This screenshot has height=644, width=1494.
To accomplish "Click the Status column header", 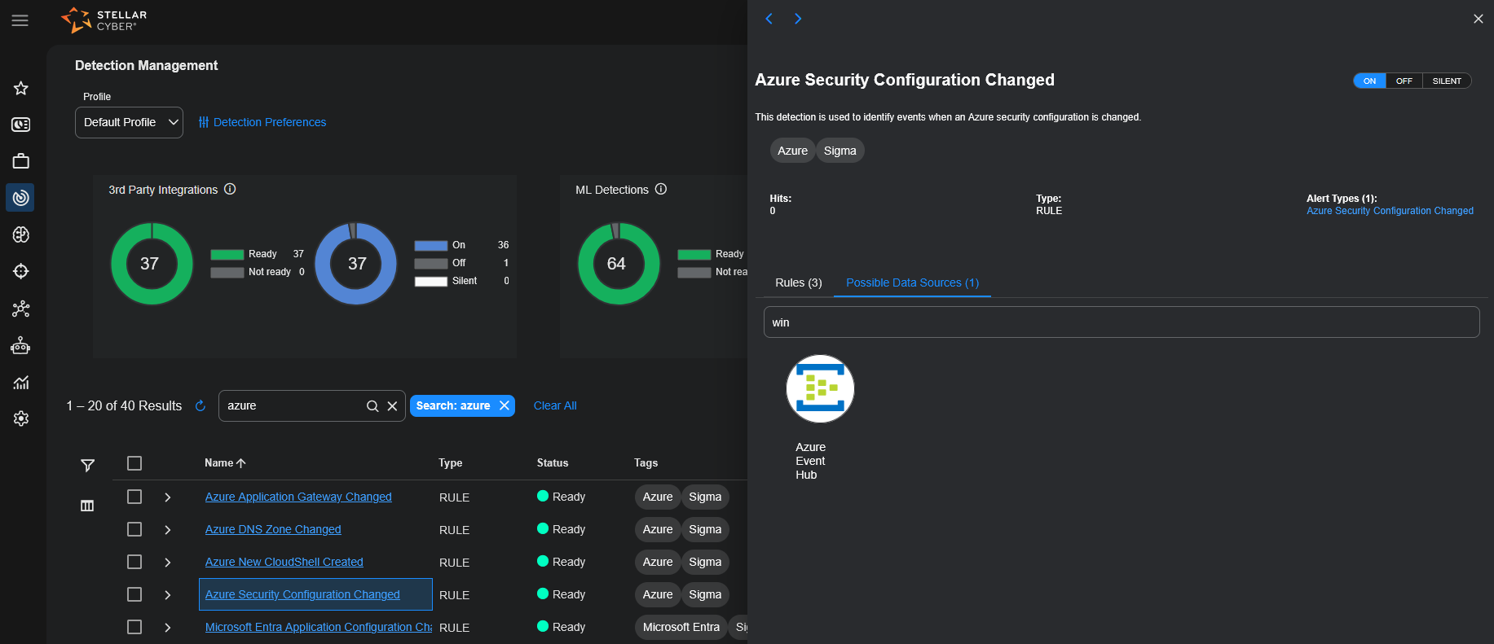I will coord(553,463).
